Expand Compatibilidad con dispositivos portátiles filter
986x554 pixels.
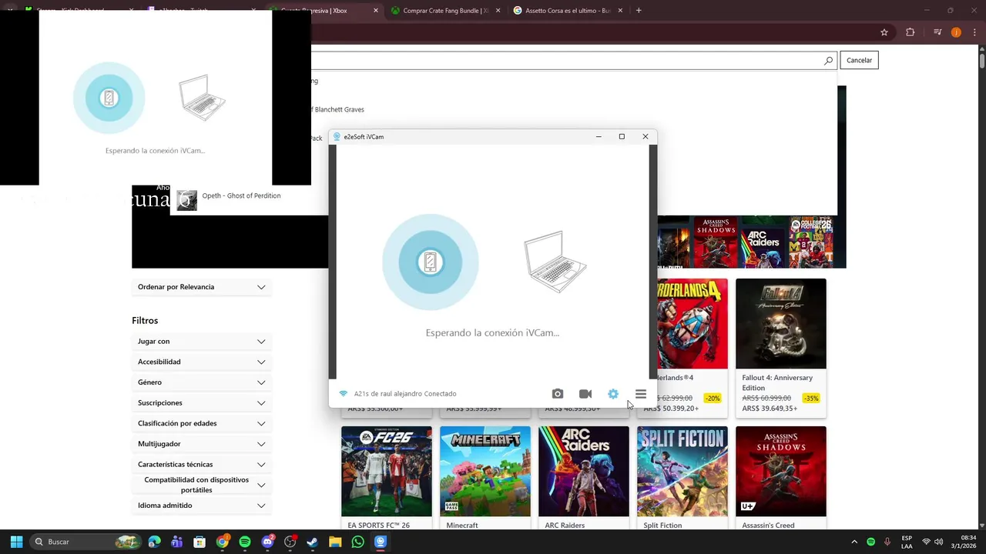pos(201,485)
